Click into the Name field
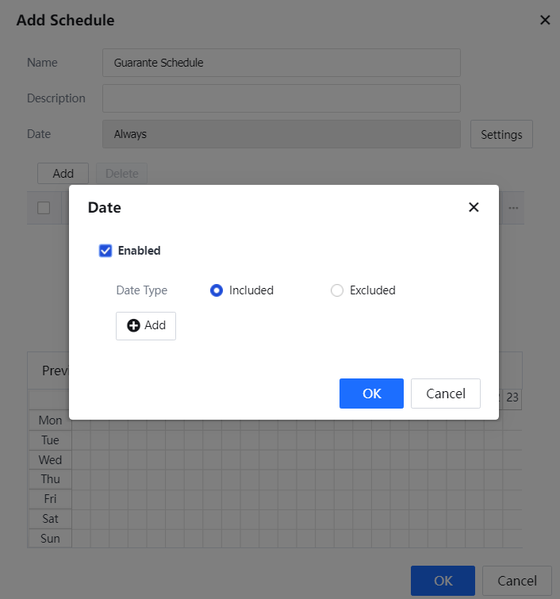 282,63
